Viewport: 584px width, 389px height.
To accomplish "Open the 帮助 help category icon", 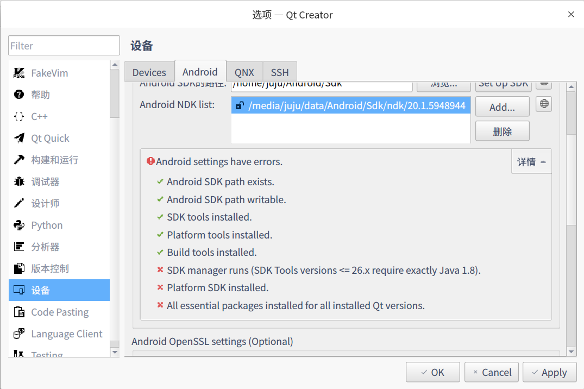I will tap(19, 95).
